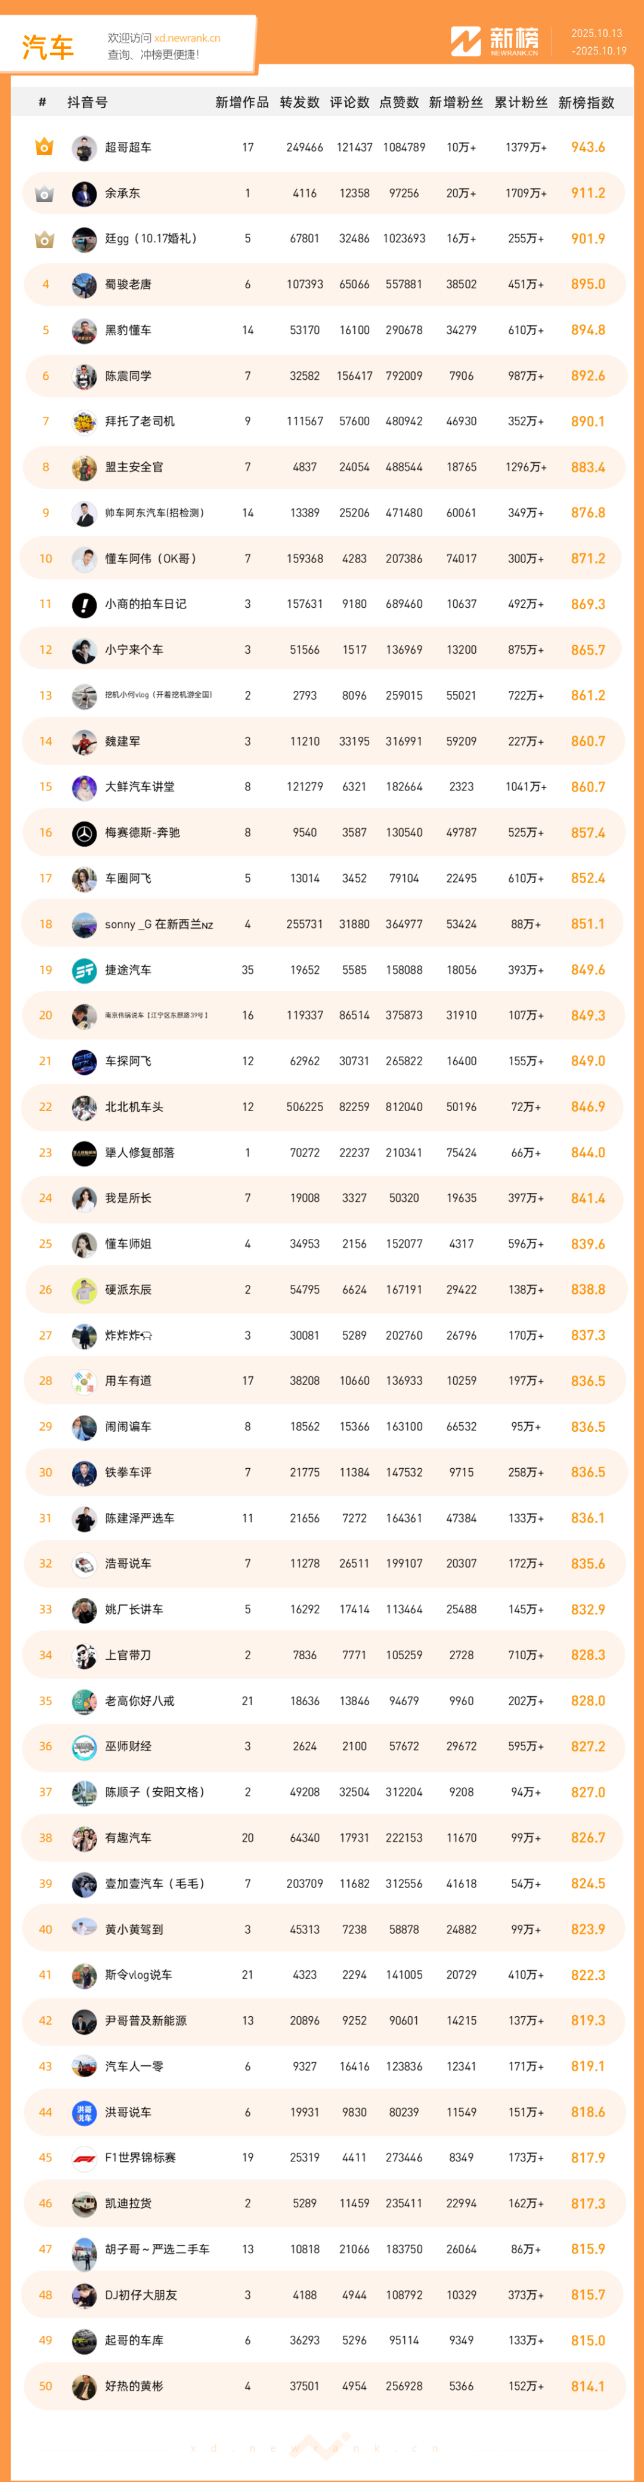Click the black exclamation avatar of 小商的拍车日记
The width and height of the screenshot is (644, 2482).
pyautogui.click(x=85, y=604)
